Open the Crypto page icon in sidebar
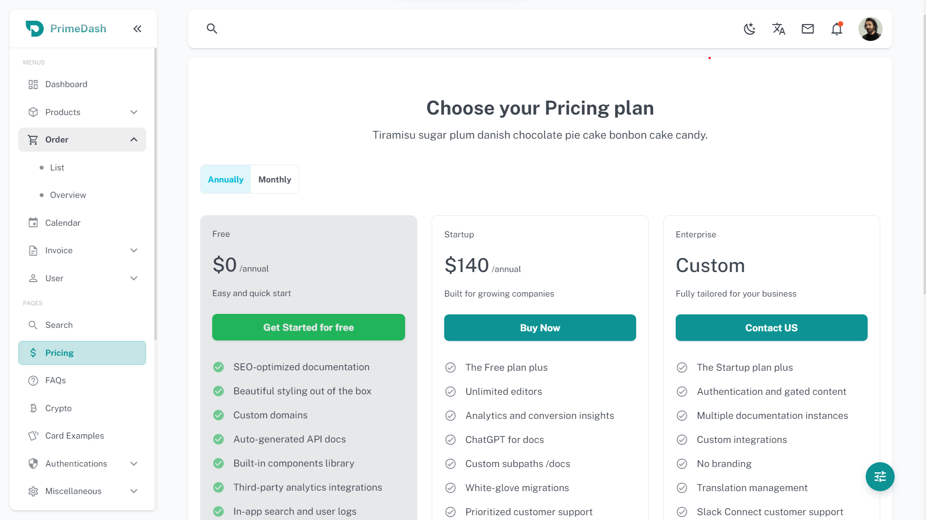This screenshot has height=520, width=926. point(33,408)
